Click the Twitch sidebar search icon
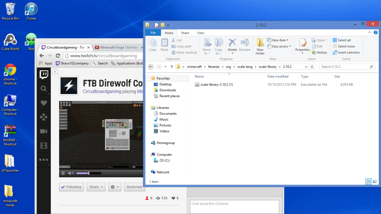The image size is (381, 214). tap(44, 89)
